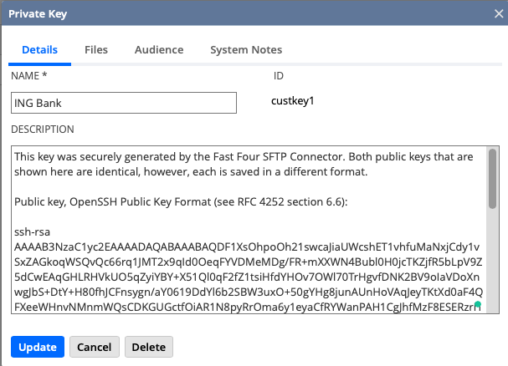Click the DESCRIPTION label
Screen dimensions: 508x366
(43, 130)
